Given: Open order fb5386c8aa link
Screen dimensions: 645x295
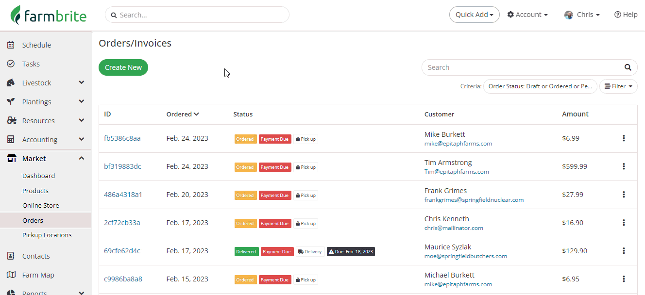Looking at the screenshot, I should pyautogui.click(x=122, y=138).
